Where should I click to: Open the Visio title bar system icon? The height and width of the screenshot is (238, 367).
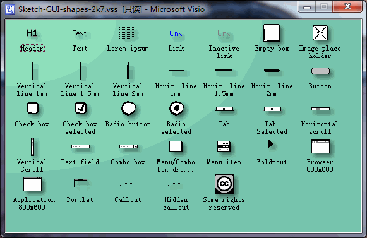(x=10, y=9)
